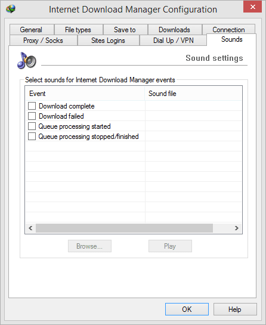Select the Dial Up / VPN tab
This screenshot has width=266, height=325.
tap(174, 41)
